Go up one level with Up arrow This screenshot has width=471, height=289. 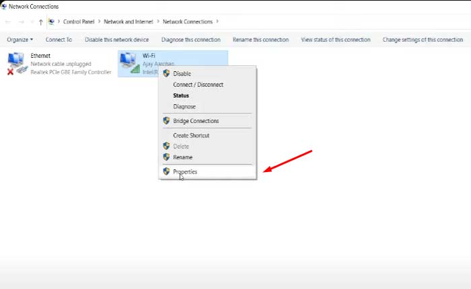tap(41, 22)
